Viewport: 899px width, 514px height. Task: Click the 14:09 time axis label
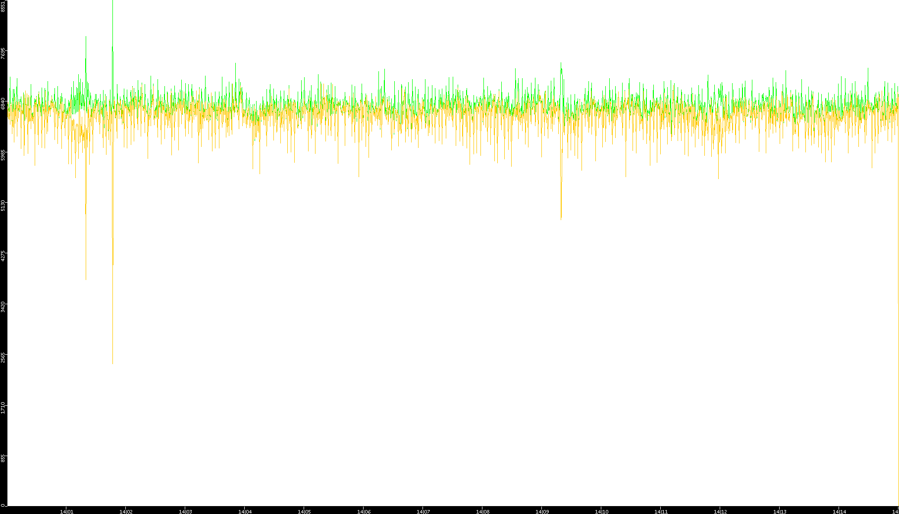(542, 512)
